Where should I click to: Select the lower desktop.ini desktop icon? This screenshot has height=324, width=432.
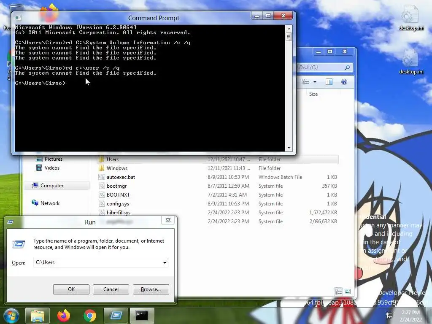[411, 62]
